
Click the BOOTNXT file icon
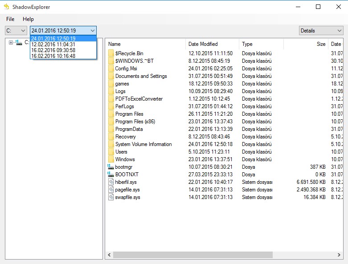click(x=111, y=174)
